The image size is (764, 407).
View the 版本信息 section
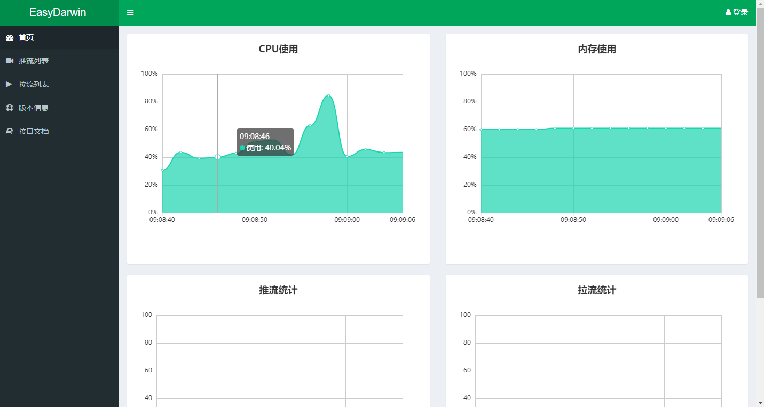click(33, 107)
